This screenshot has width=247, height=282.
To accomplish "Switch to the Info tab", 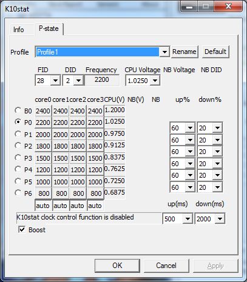I will click(x=22, y=30).
